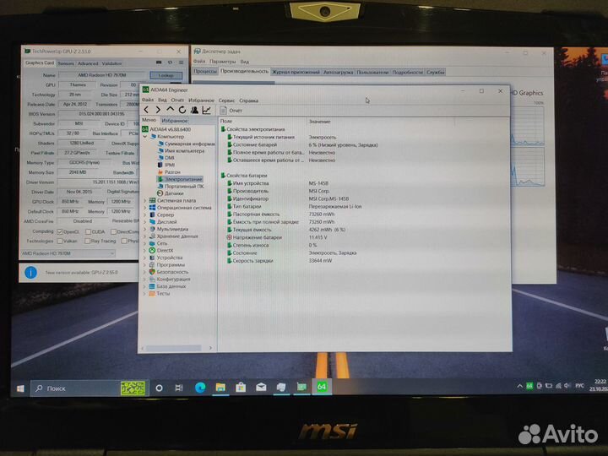Select the Электропитание tree item

pyautogui.click(x=180, y=179)
